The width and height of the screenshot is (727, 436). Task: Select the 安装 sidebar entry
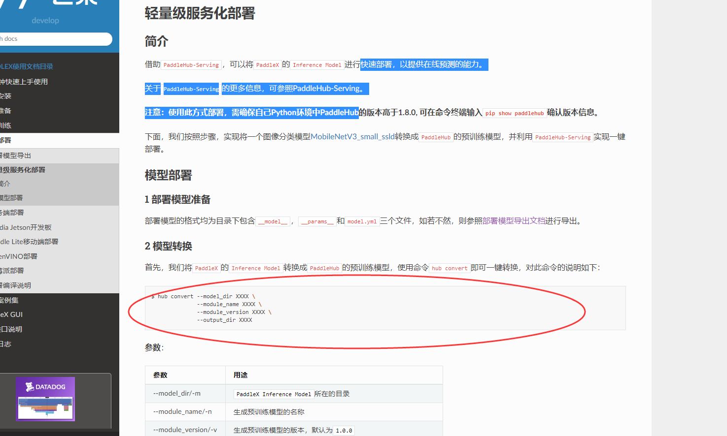click(6, 96)
